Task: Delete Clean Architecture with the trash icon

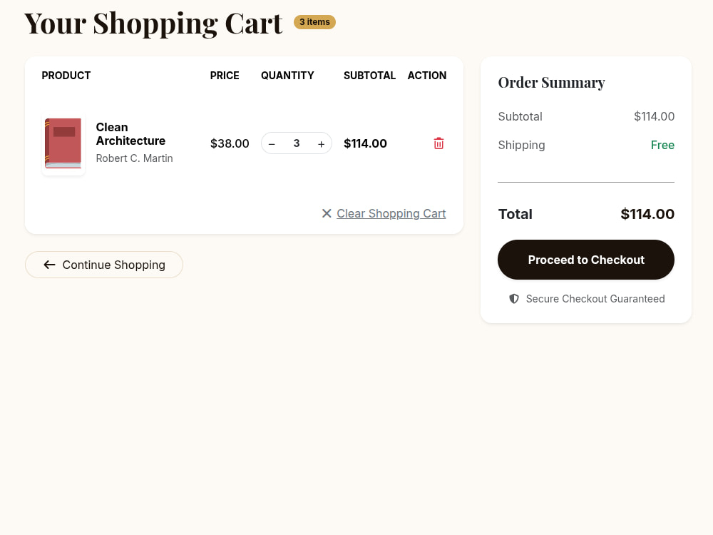Action: click(438, 143)
